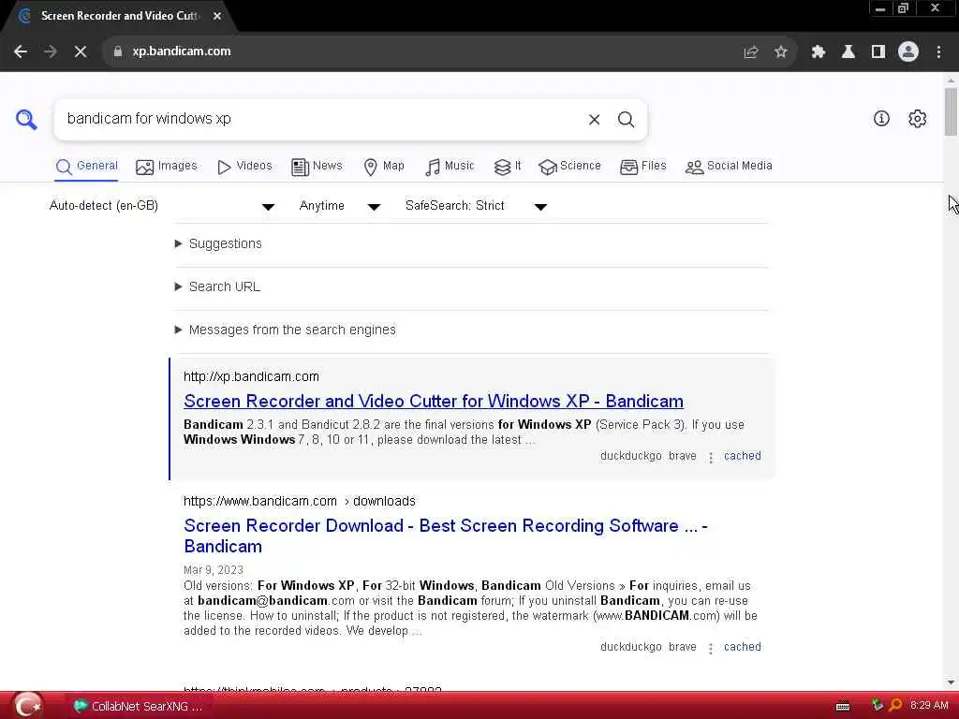Open search preferences gear icon
The image size is (959, 719).
point(917,119)
